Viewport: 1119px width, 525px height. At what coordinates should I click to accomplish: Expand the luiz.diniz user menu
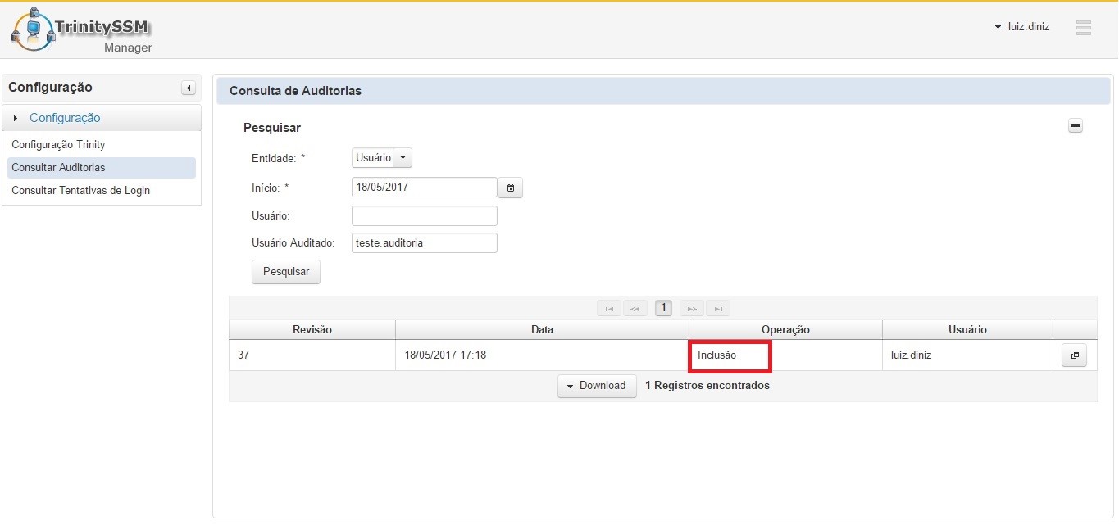pyautogui.click(x=1022, y=27)
